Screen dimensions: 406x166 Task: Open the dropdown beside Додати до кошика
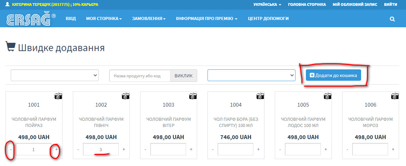pyautogui.click(x=251, y=75)
